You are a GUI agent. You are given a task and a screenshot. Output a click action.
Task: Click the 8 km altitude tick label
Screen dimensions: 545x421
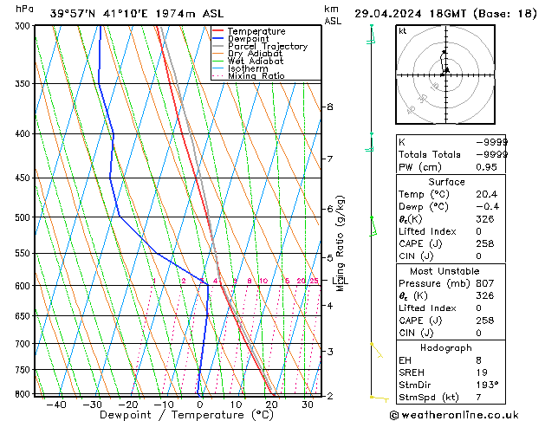pyautogui.click(x=330, y=107)
